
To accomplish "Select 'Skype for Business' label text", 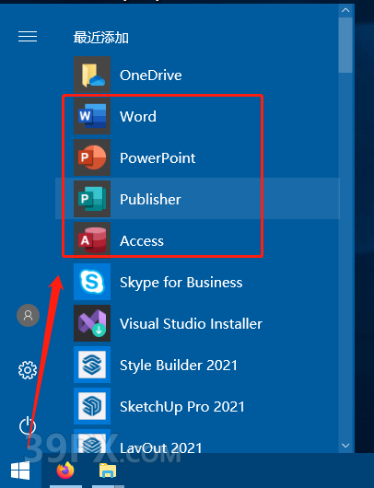I will point(181,283).
